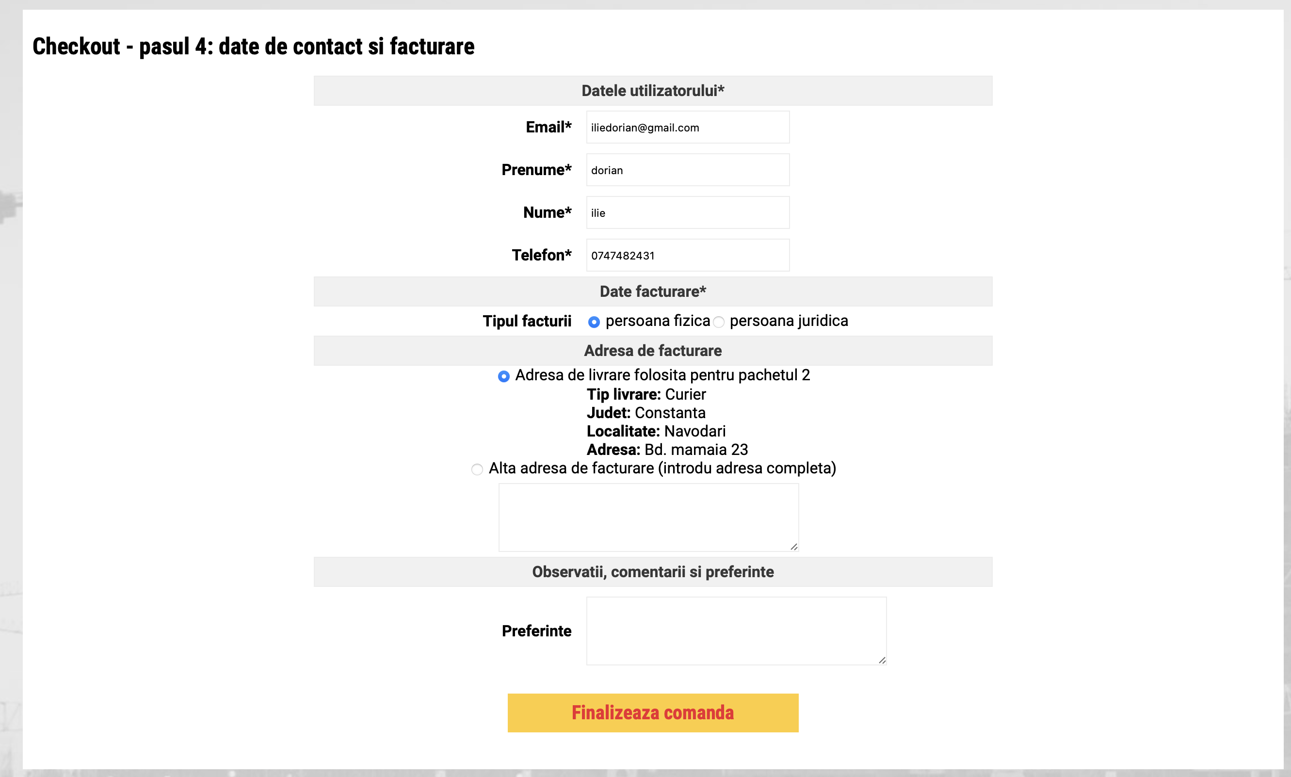Click the Telefon* label text
The image size is (1291, 777).
coord(541,256)
